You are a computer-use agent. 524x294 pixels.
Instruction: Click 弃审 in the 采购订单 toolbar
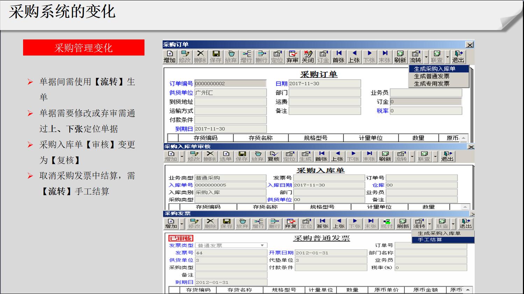point(292,57)
